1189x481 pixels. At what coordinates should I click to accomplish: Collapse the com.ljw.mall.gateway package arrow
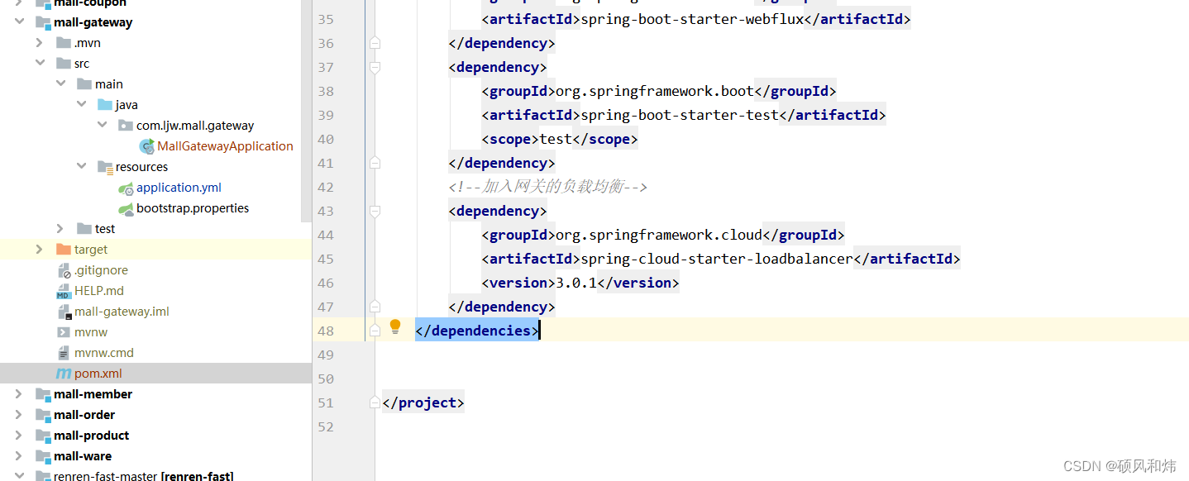click(102, 126)
